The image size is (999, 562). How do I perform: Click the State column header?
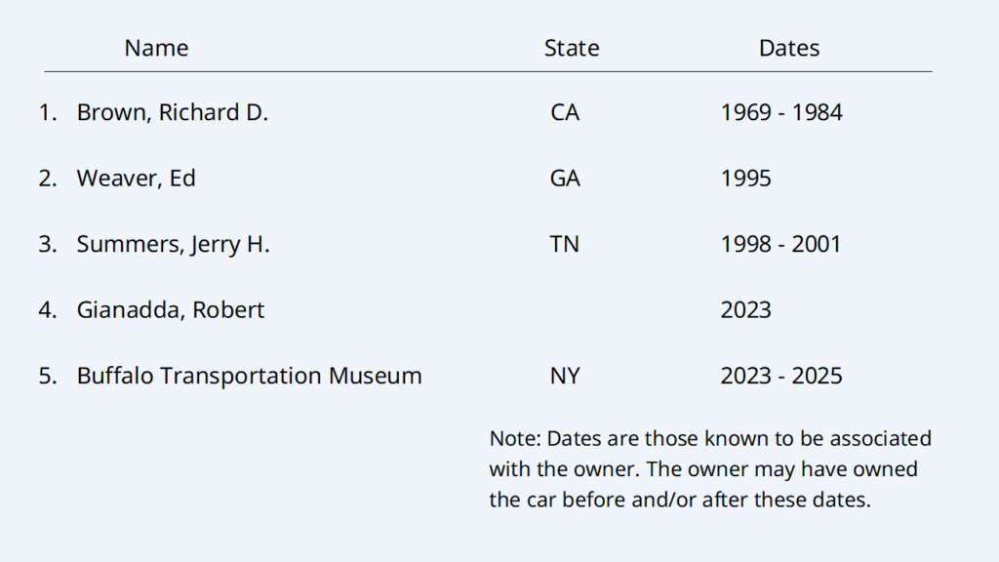pyautogui.click(x=572, y=48)
